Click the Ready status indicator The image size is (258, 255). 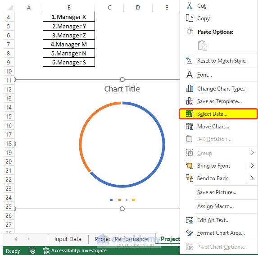pyautogui.click(x=13, y=251)
